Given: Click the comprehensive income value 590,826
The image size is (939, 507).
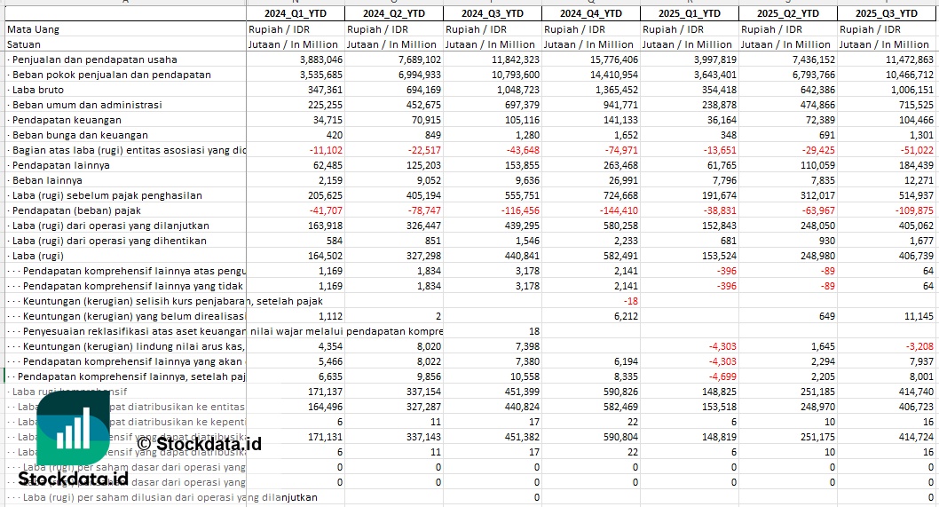Looking at the screenshot, I should coord(621,392).
